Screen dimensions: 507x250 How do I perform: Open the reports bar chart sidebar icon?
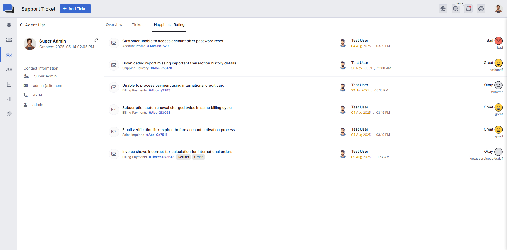[x=9, y=99]
